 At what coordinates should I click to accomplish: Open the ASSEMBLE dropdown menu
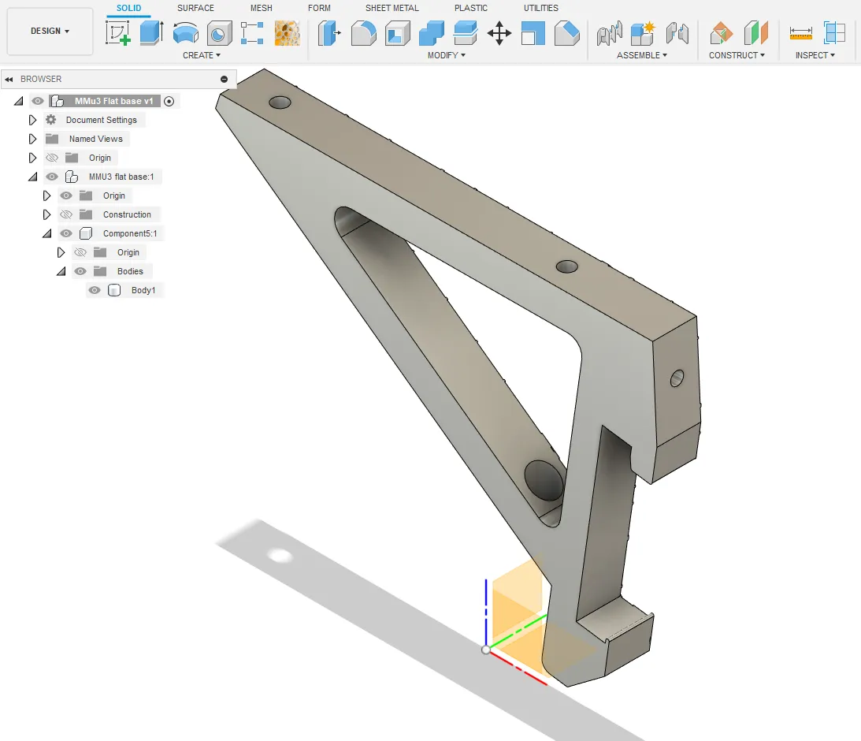[x=642, y=55]
